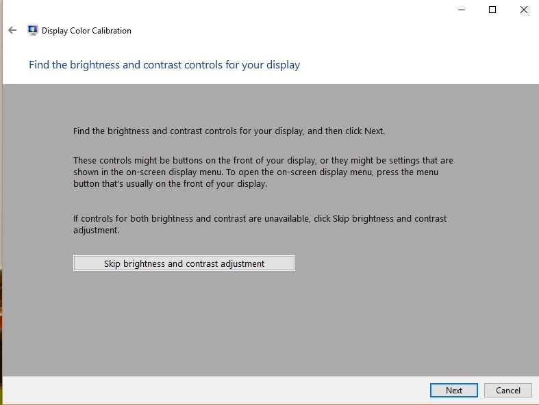Viewport: 539px width, 405px height.
Task: Minimize the calibration window
Action: tap(462, 10)
